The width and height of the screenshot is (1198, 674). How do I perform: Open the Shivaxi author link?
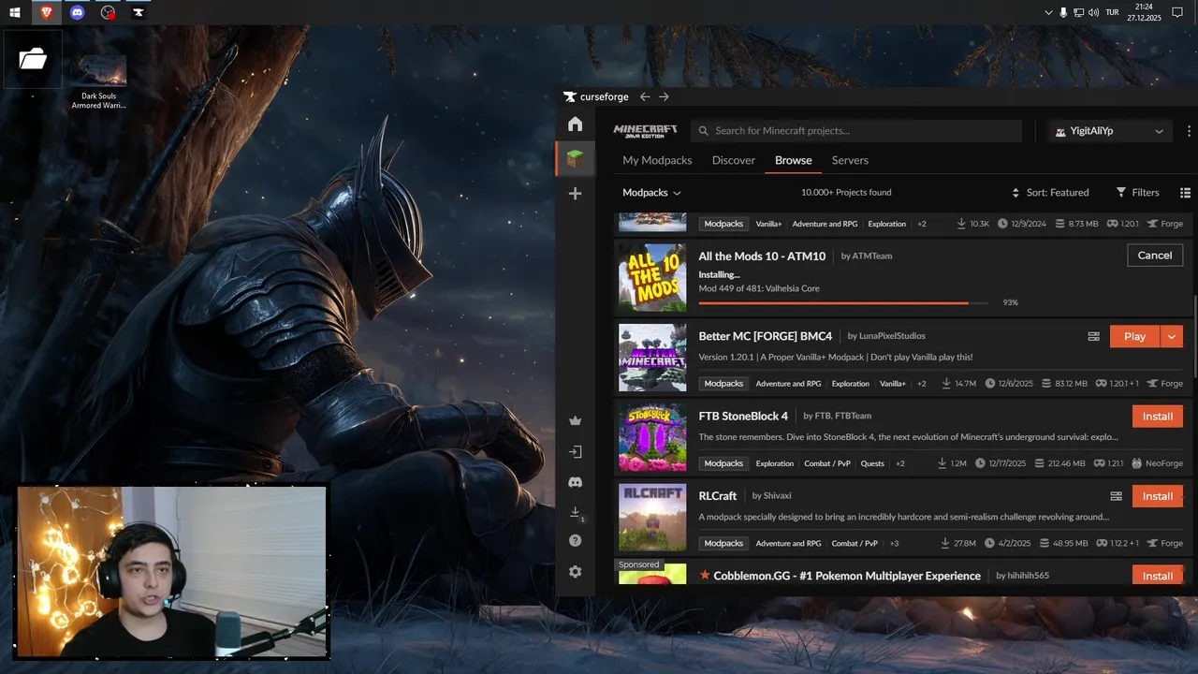click(x=778, y=496)
